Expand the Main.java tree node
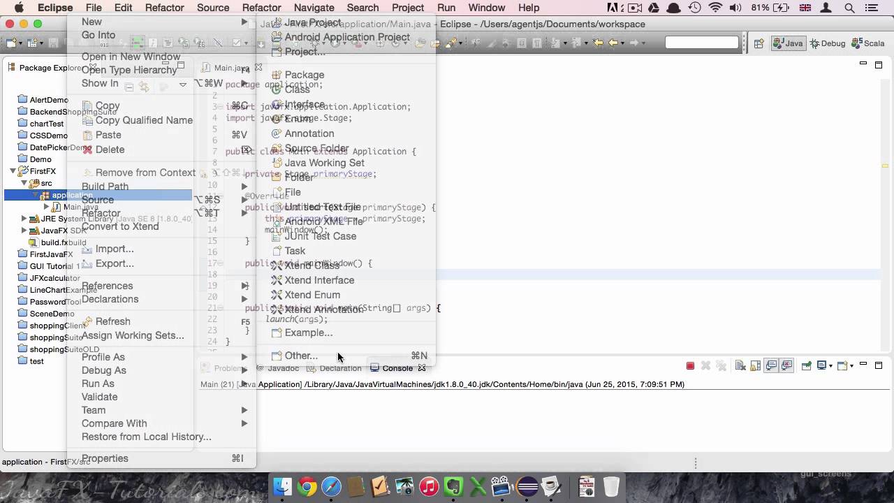The height and width of the screenshot is (503, 894). click(x=47, y=207)
